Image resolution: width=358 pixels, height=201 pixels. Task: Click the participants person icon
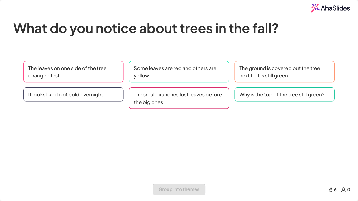pyautogui.click(x=344, y=190)
